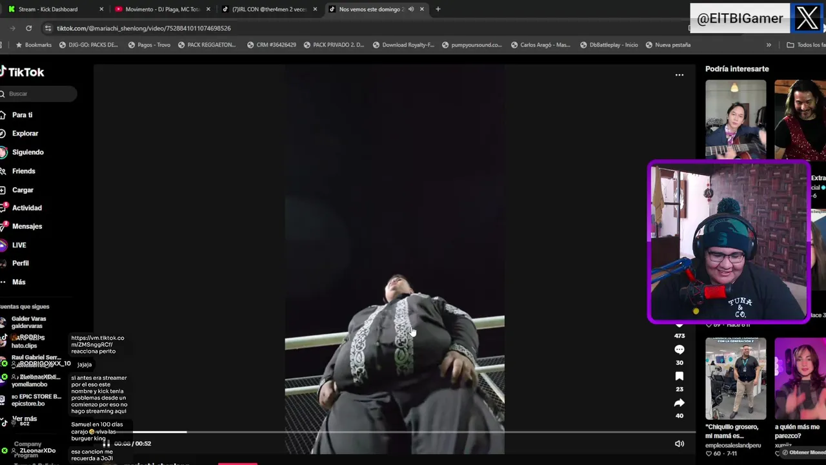Viewport: 826px width, 465px height.
Task: Open the Pagos - Trovo bookmark
Action: coord(149,45)
